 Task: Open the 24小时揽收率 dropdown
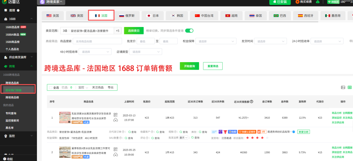point(327,41)
